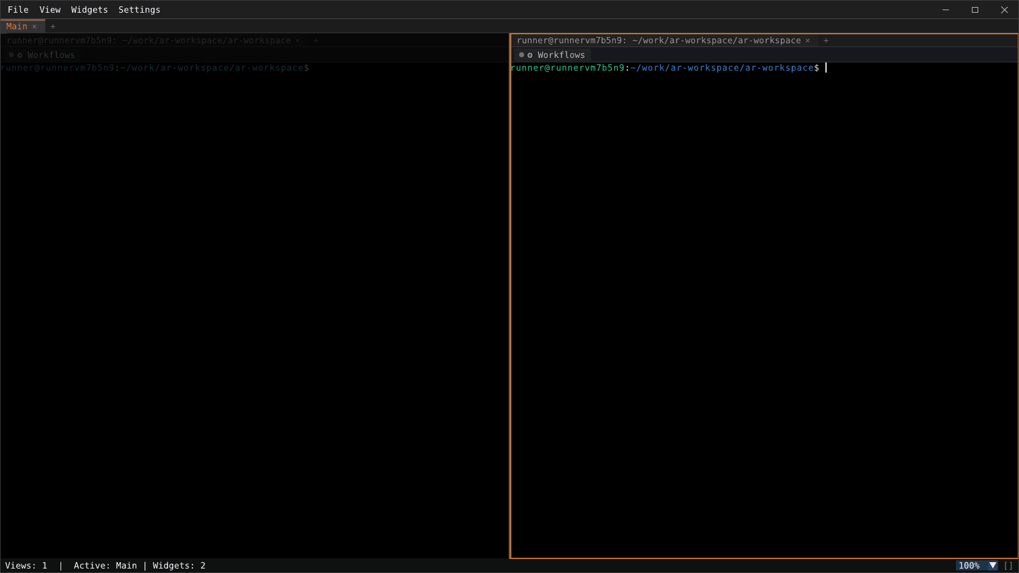Image resolution: width=1019 pixels, height=573 pixels.
Task: Close the left pane terminal tab
Action: coord(297,41)
